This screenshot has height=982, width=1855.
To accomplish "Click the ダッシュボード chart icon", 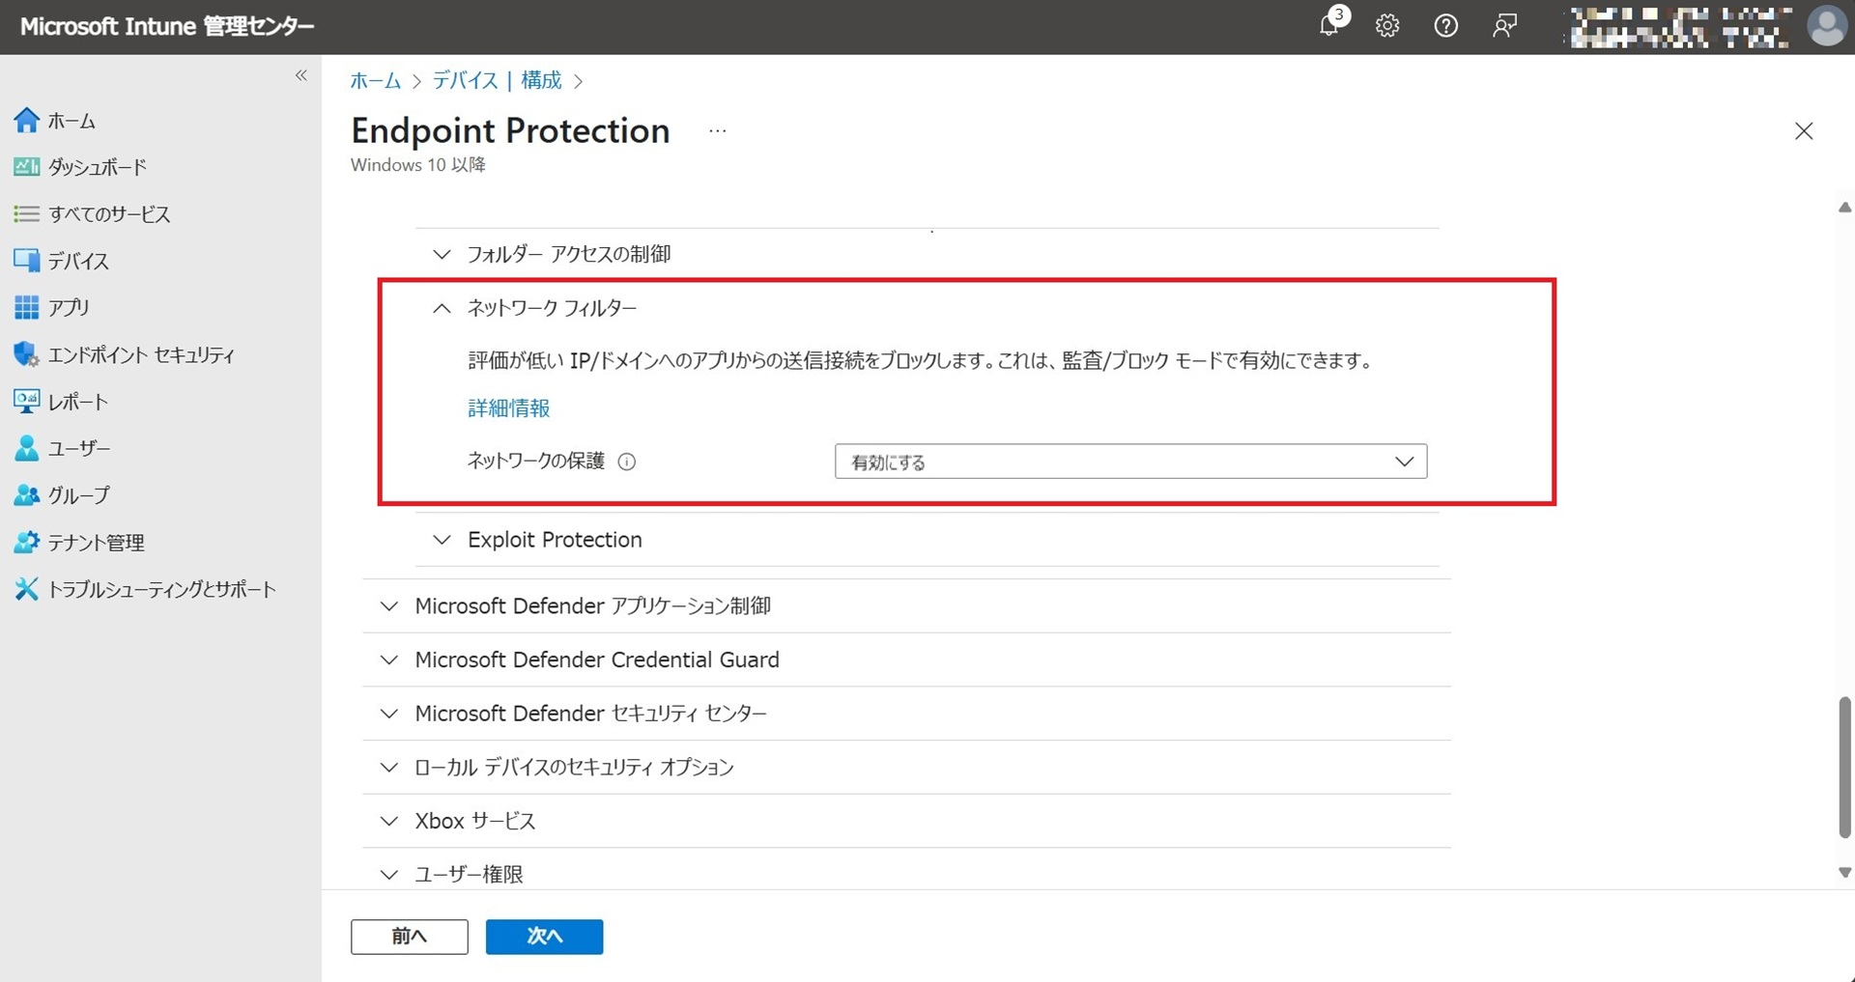I will 27,167.
